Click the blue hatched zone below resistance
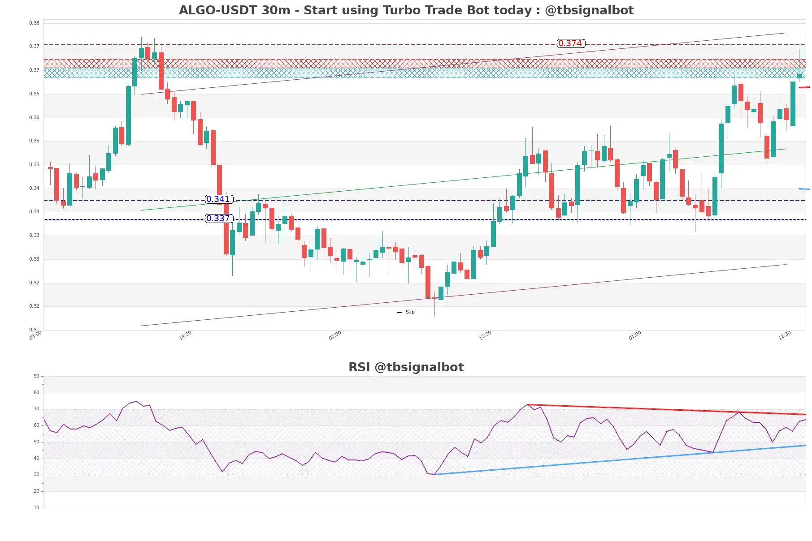This screenshot has height=541, width=812. 425,73
